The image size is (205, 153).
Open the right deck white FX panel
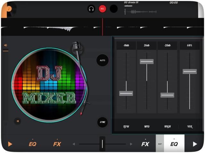145,144
